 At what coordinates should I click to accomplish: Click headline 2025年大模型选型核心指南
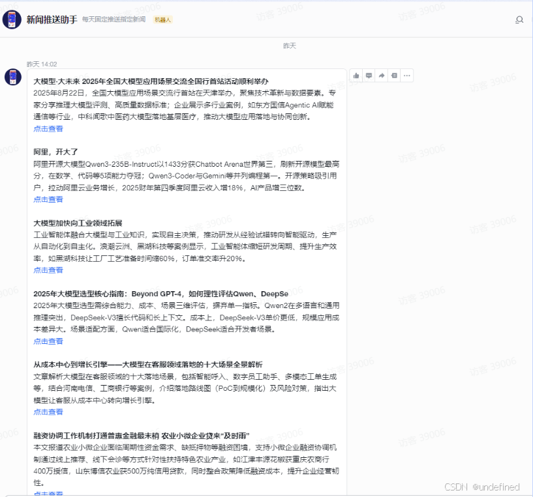coord(160,294)
